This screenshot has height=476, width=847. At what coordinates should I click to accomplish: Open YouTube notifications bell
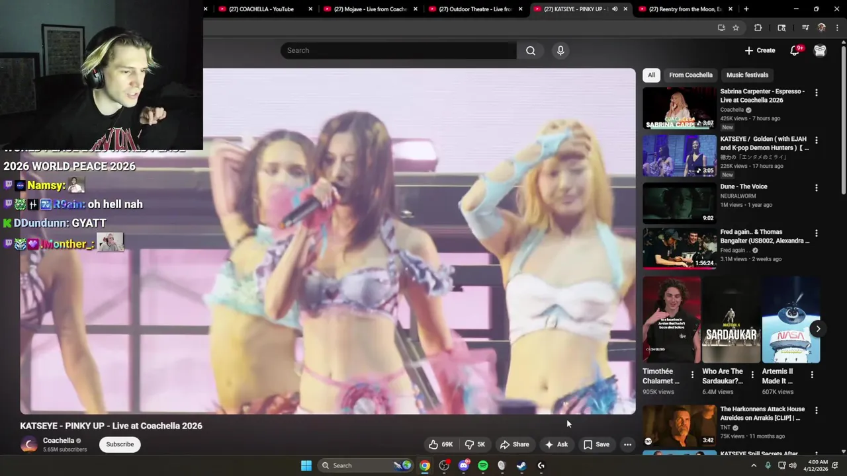tap(796, 50)
